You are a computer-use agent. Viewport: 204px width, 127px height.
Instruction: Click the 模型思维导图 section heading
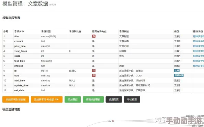point(11,109)
